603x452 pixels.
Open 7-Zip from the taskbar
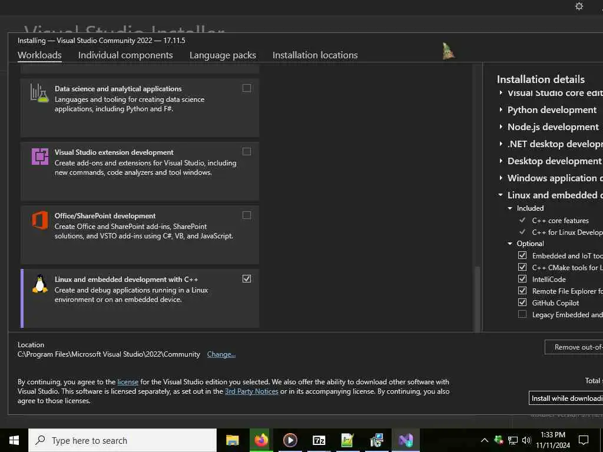click(x=319, y=440)
